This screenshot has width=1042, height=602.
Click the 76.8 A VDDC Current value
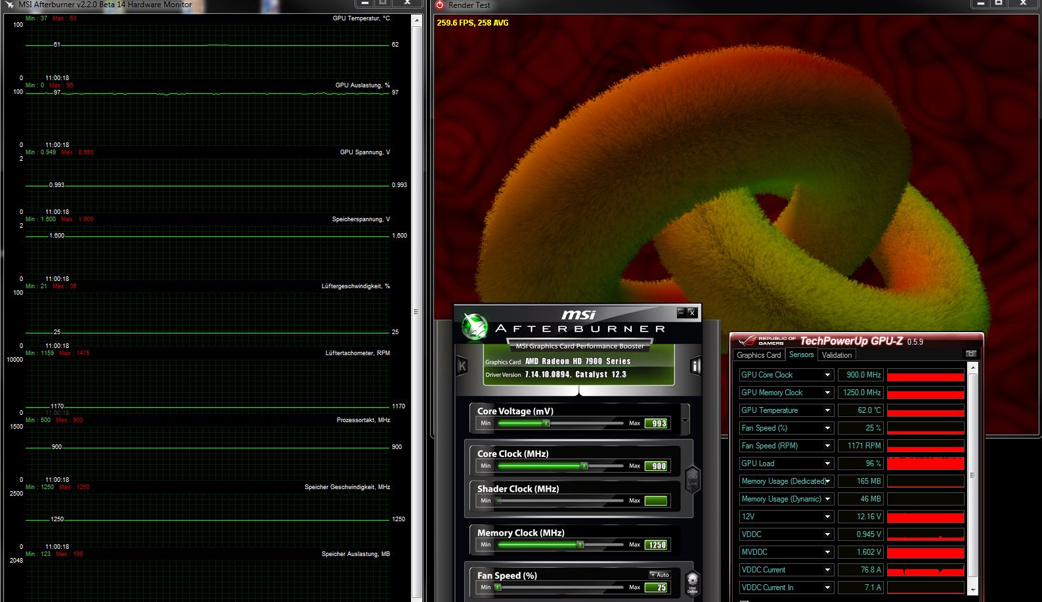tap(861, 570)
